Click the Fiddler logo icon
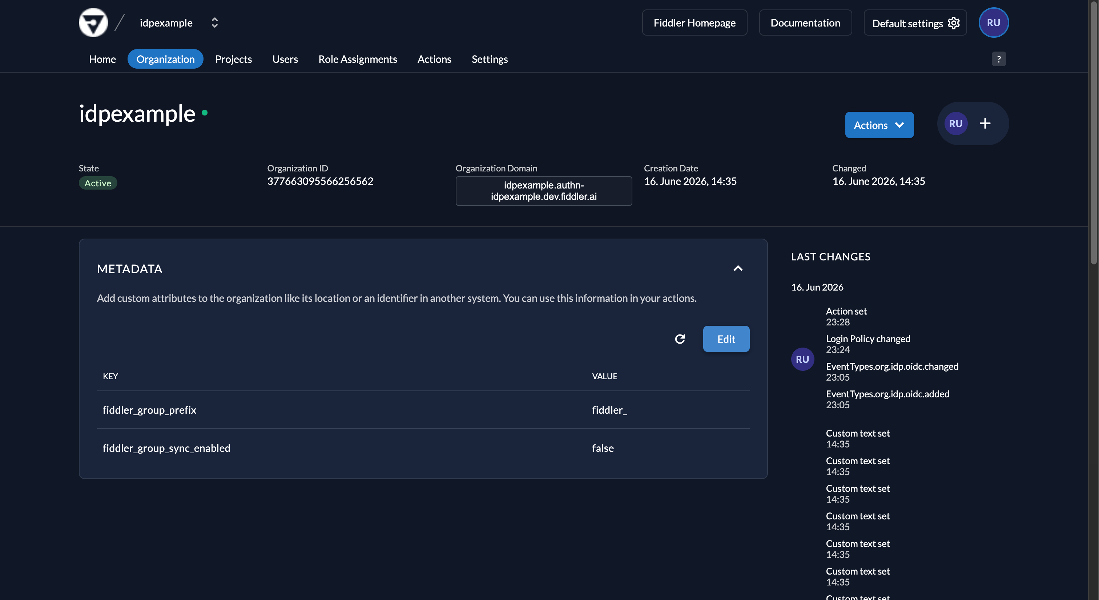Screen dimensions: 1099x600 point(93,23)
